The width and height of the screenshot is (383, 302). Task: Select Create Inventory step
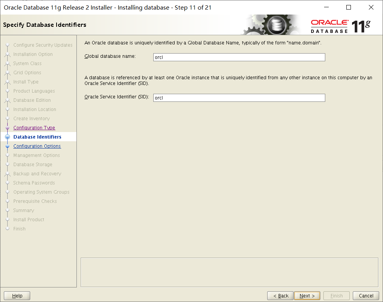31,119
